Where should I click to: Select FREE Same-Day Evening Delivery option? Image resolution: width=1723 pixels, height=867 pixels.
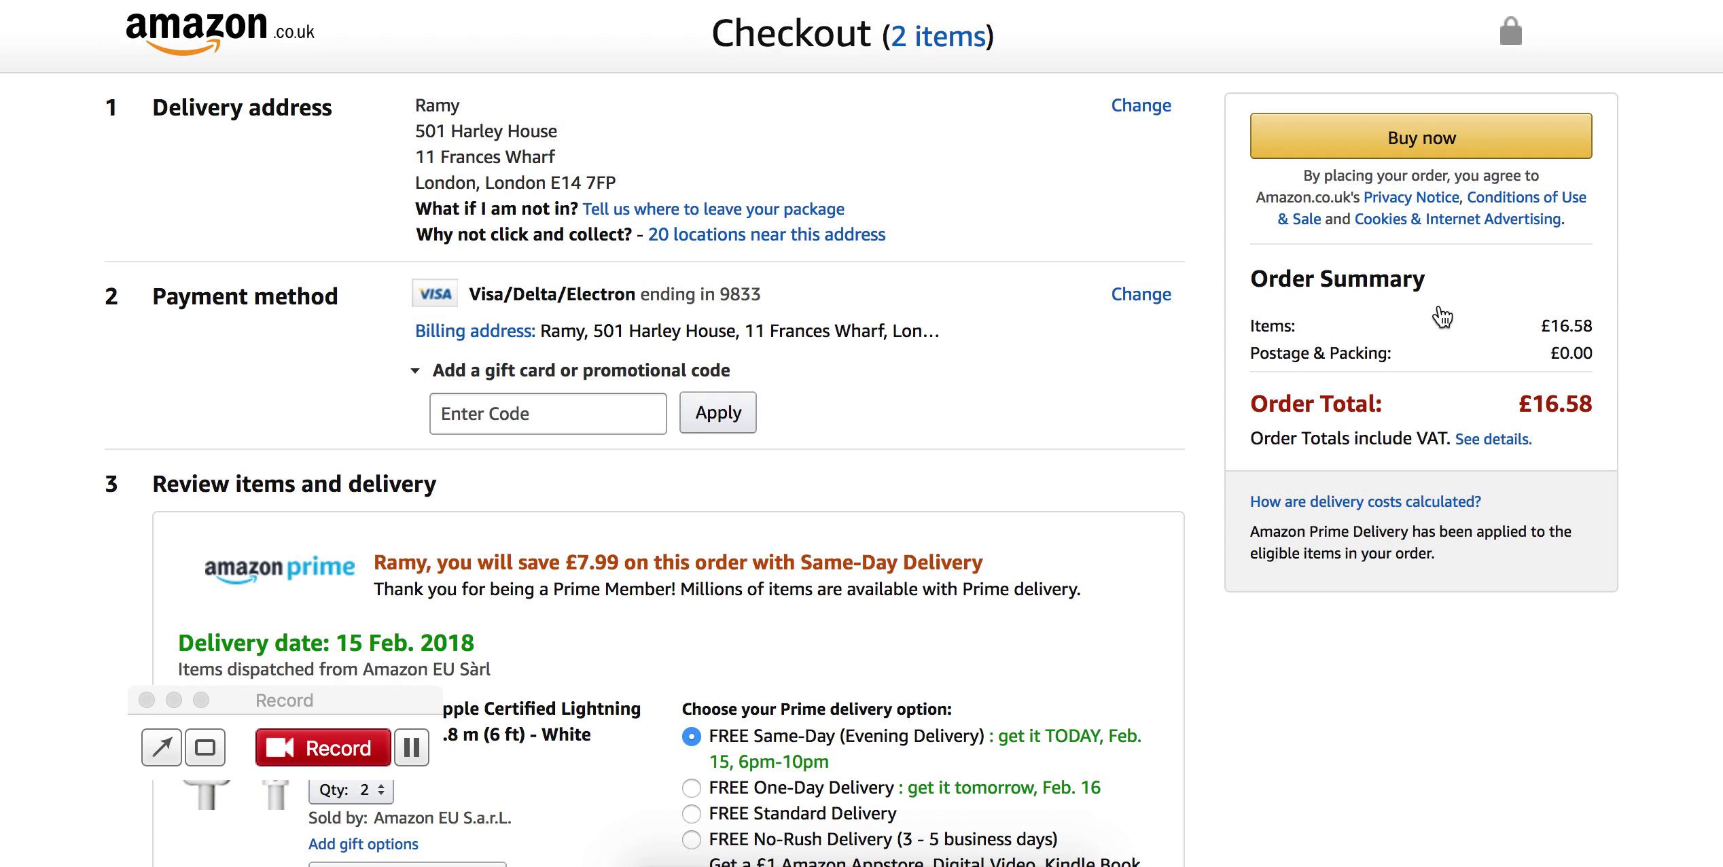coord(692,737)
